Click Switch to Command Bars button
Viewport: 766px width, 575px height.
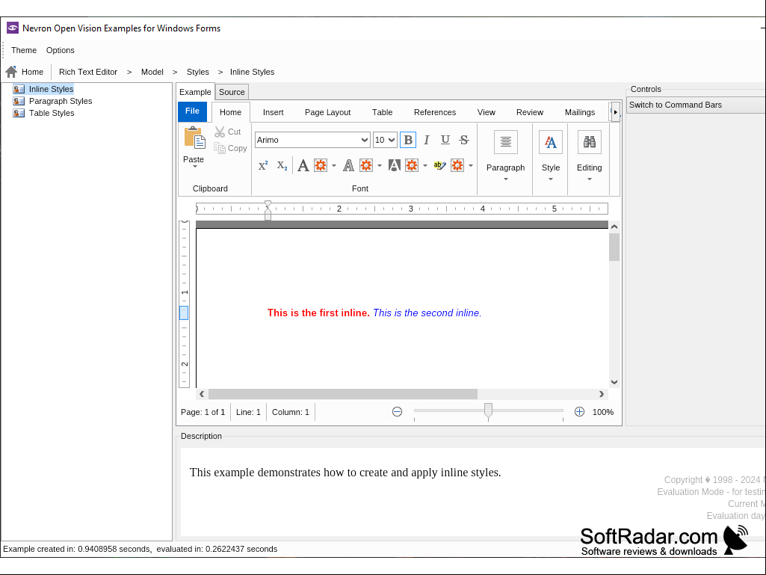click(x=696, y=105)
